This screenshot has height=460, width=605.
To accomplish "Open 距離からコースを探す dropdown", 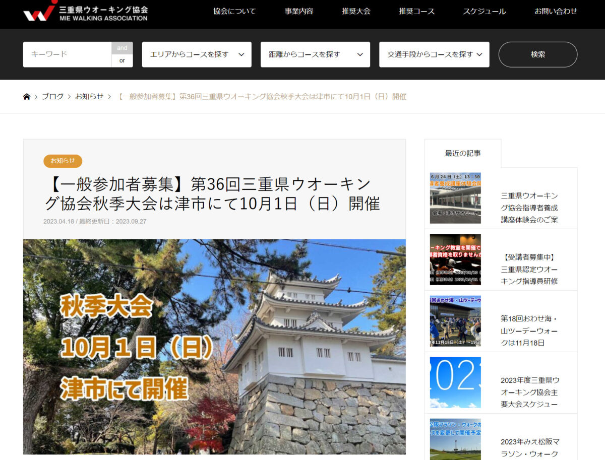I will 315,54.
